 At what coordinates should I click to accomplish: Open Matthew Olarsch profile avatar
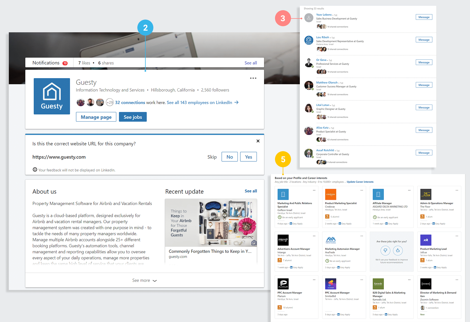click(309, 86)
